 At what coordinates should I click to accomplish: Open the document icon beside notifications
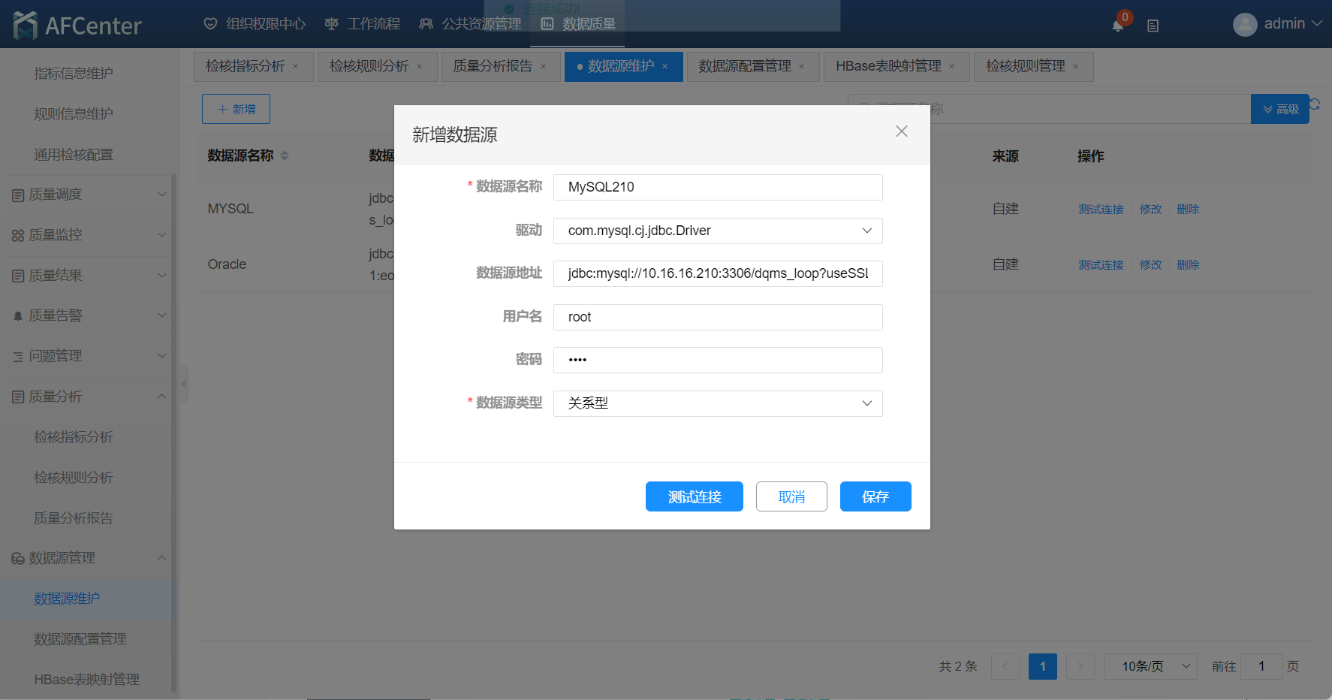(1153, 26)
